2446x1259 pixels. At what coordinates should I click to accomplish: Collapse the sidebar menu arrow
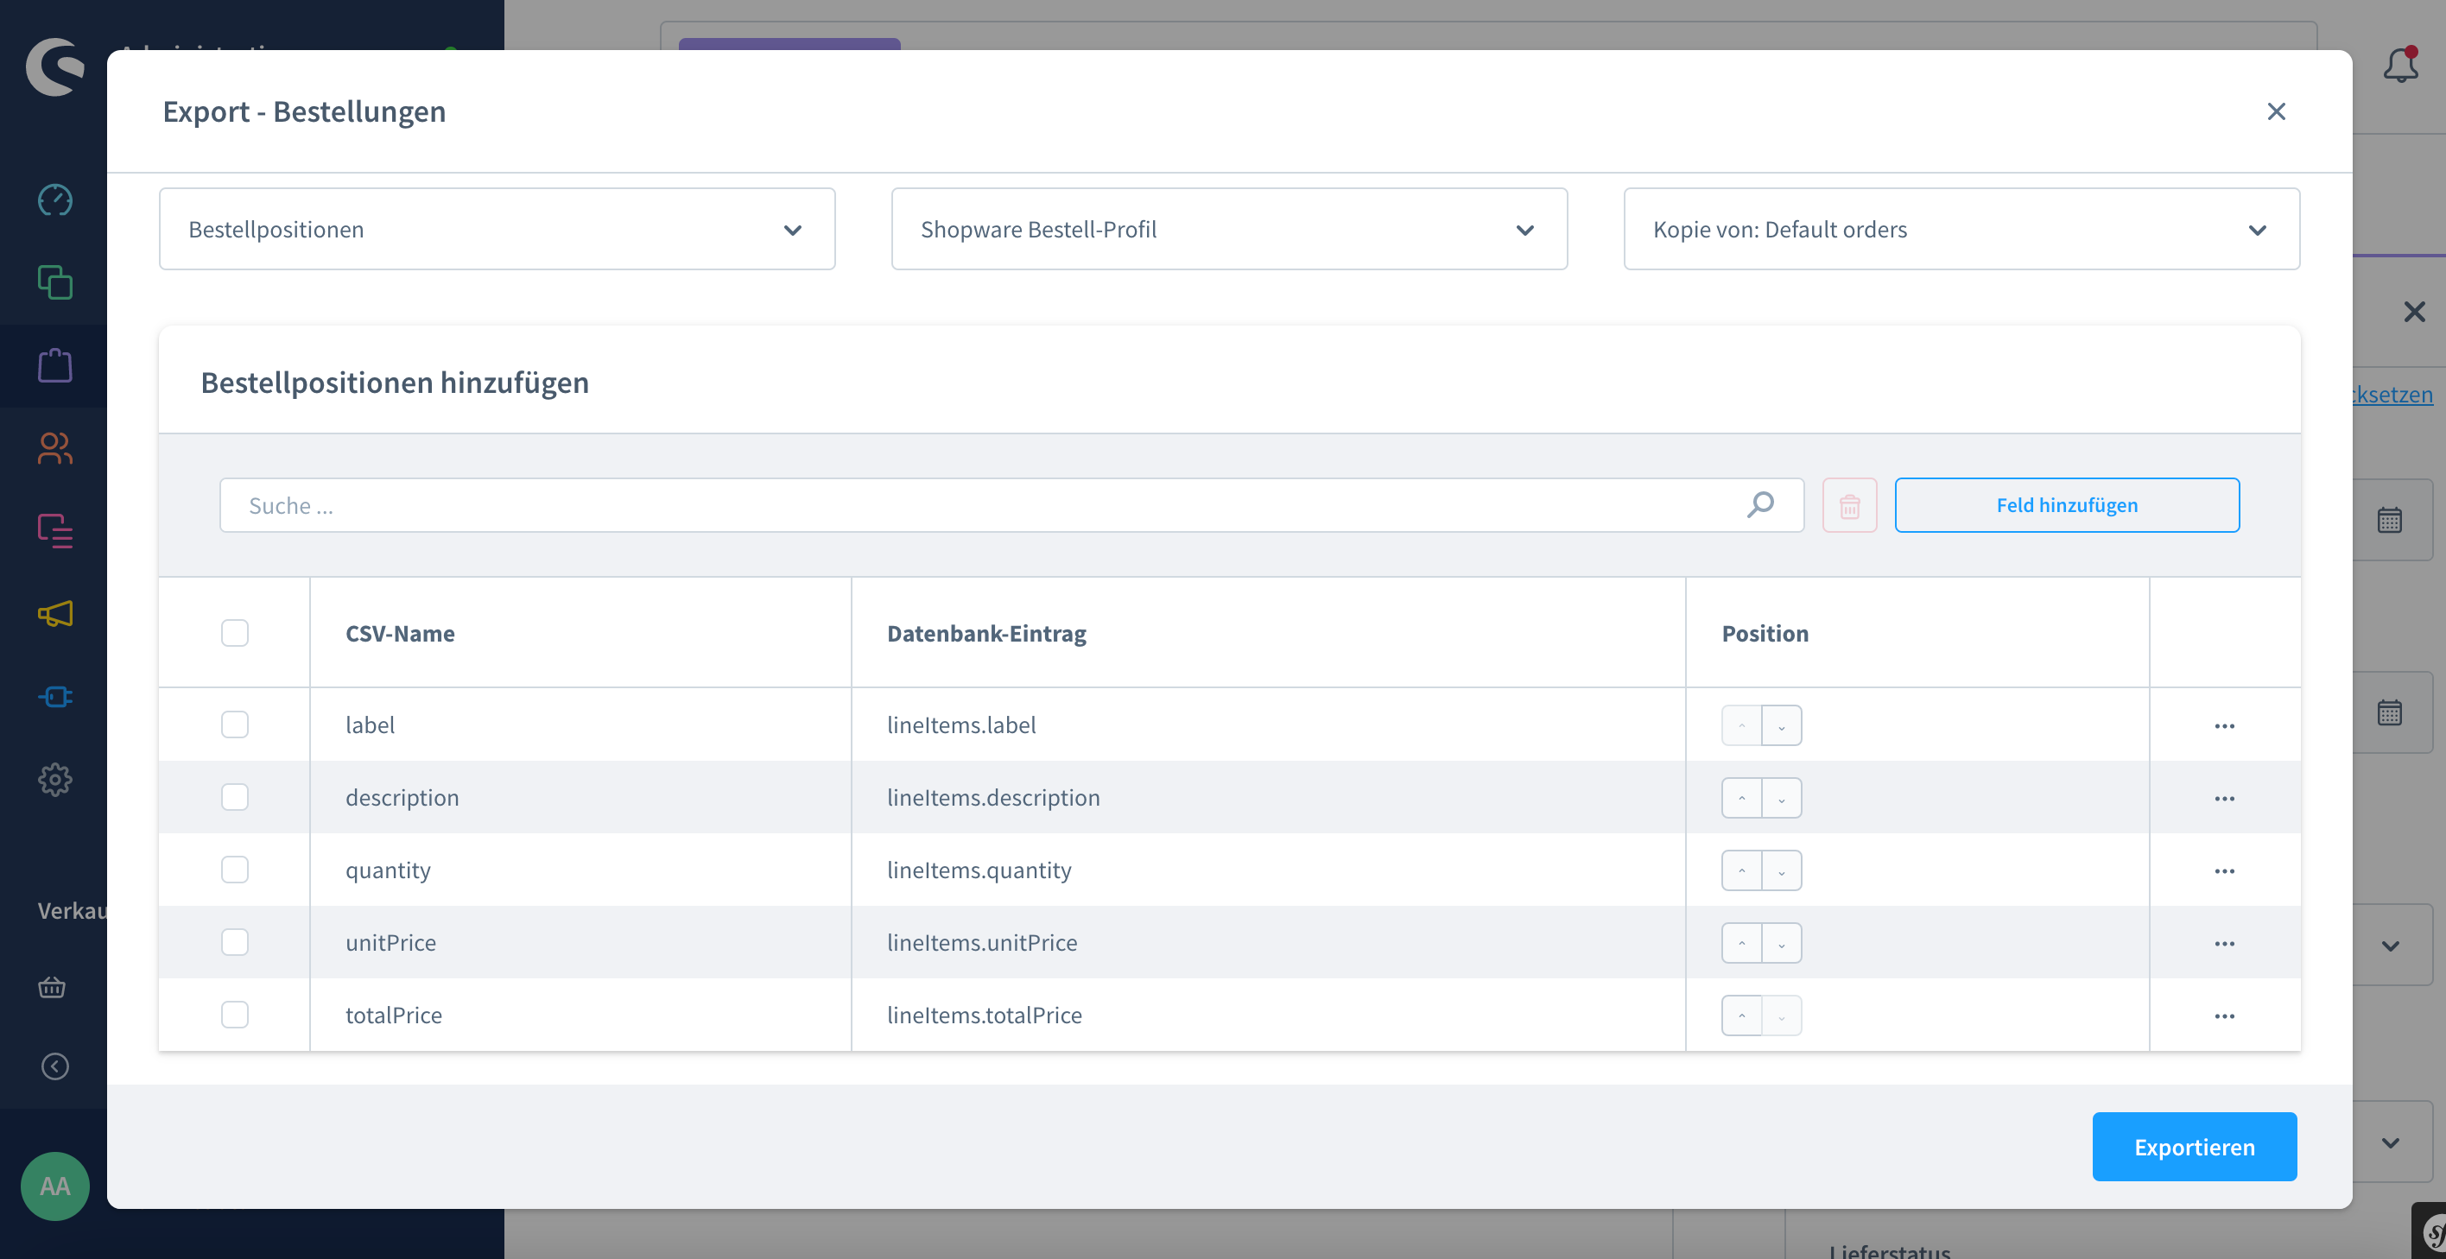click(55, 1066)
